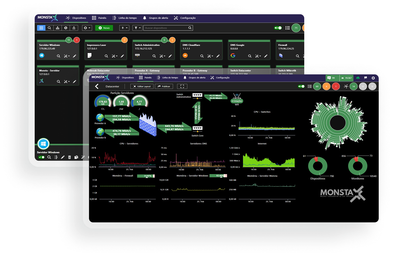
Task: Open the settings gear in the top bar
Action: point(373,78)
